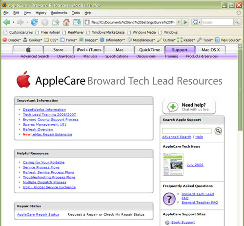Click the green Back arrow button
This screenshot has width=244, height=226.
(x=7, y=22)
